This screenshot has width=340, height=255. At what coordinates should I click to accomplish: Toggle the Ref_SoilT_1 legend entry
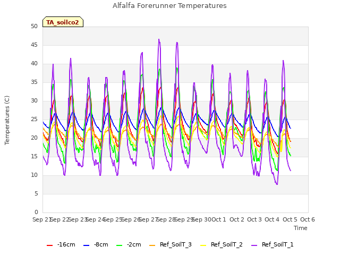tap(273, 245)
